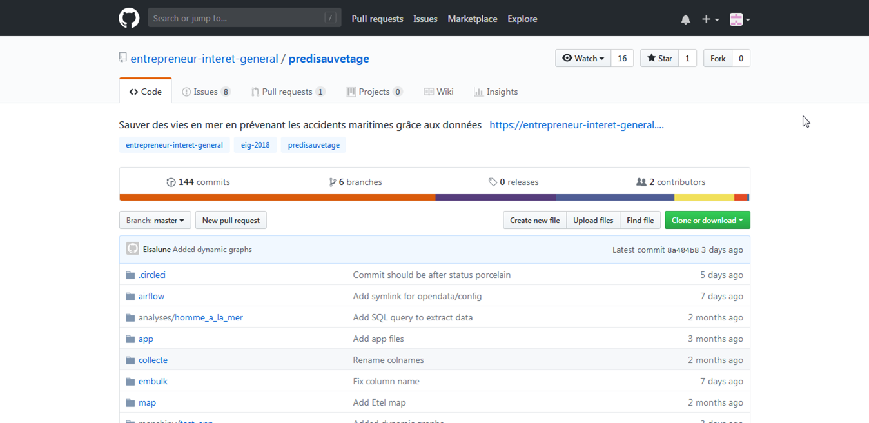Screen dimensions: 869x423
Task: Select the entrepreneur-interet-general topic tag
Action: pyautogui.click(x=174, y=145)
